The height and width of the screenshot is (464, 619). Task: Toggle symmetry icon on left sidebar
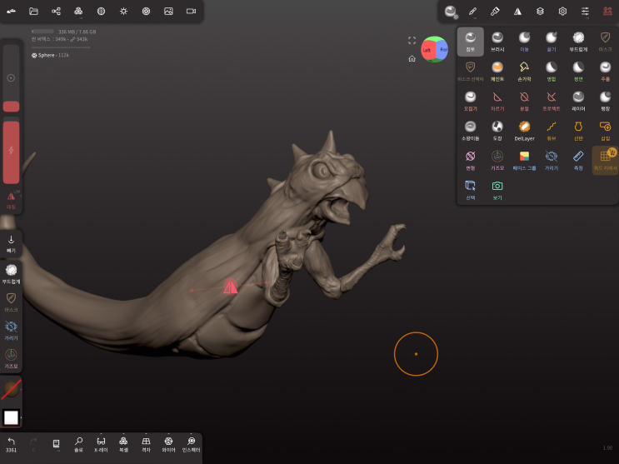[11, 197]
